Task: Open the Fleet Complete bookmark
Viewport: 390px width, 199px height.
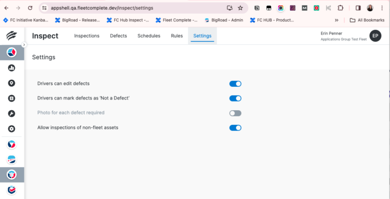Action: 177,20
